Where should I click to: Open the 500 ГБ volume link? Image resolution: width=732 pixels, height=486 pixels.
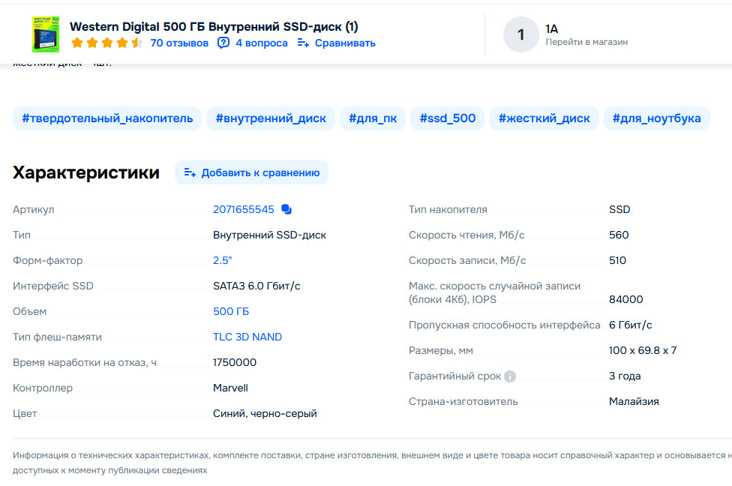(x=231, y=311)
